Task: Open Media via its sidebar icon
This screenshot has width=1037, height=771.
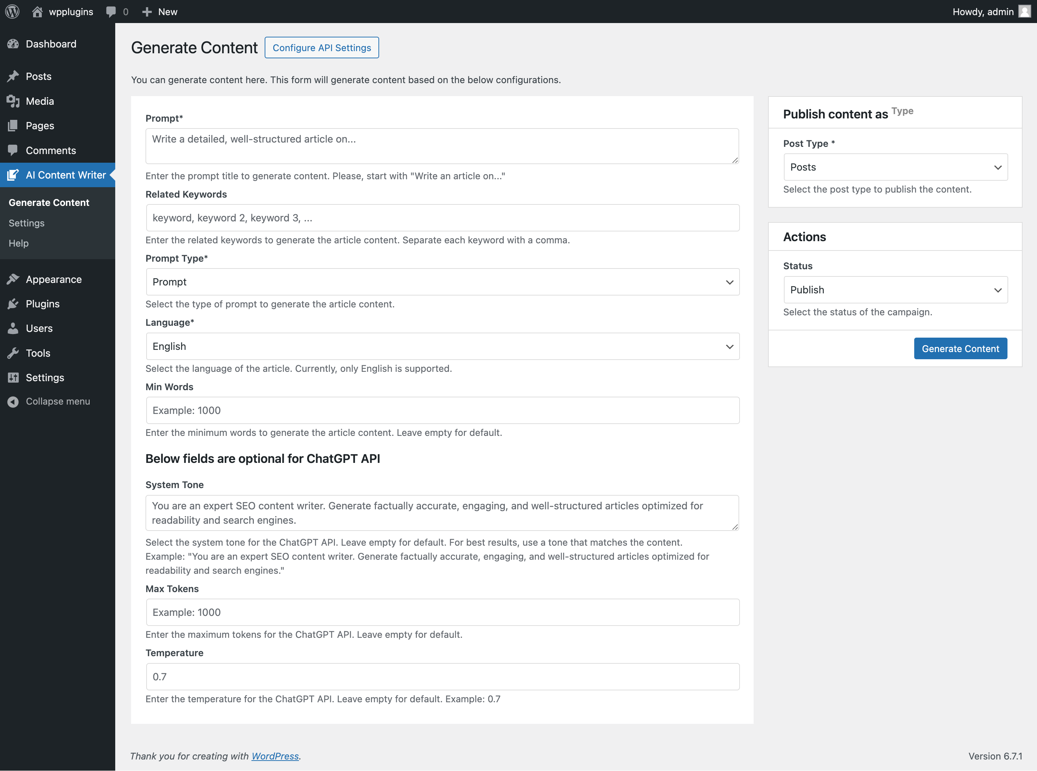Action: tap(13, 101)
